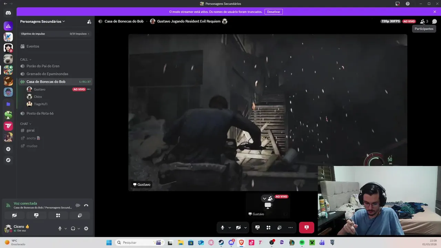The width and height of the screenshot is (441, 248).
Task: Open the anota text channel
Action: (x=55, y=138)
